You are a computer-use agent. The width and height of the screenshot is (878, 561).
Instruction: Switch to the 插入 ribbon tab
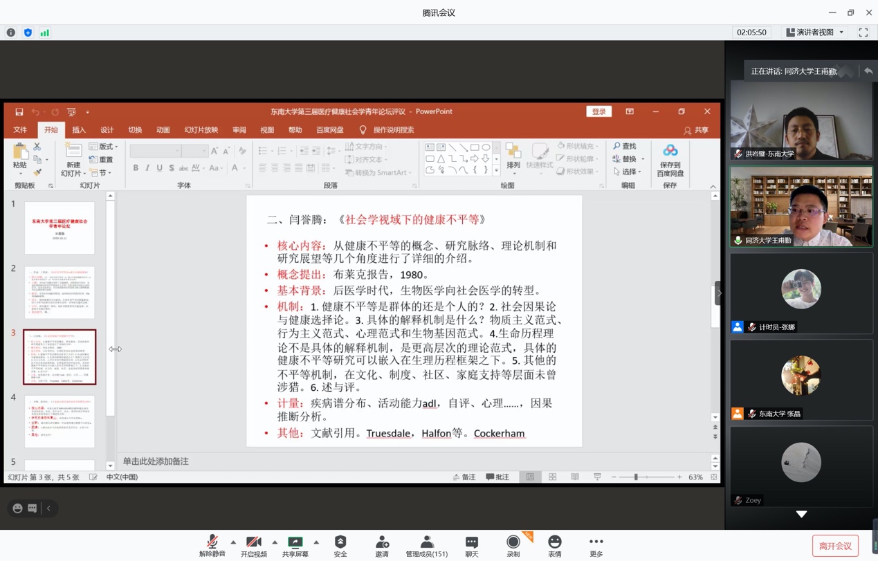[79, 130]
